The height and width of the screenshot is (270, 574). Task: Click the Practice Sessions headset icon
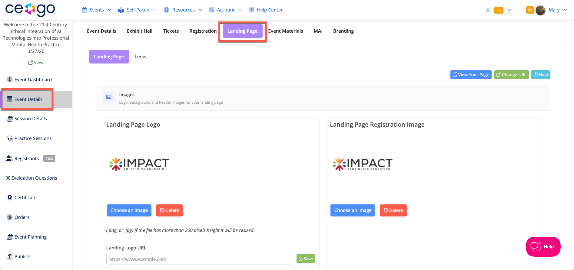click(10, 138)
